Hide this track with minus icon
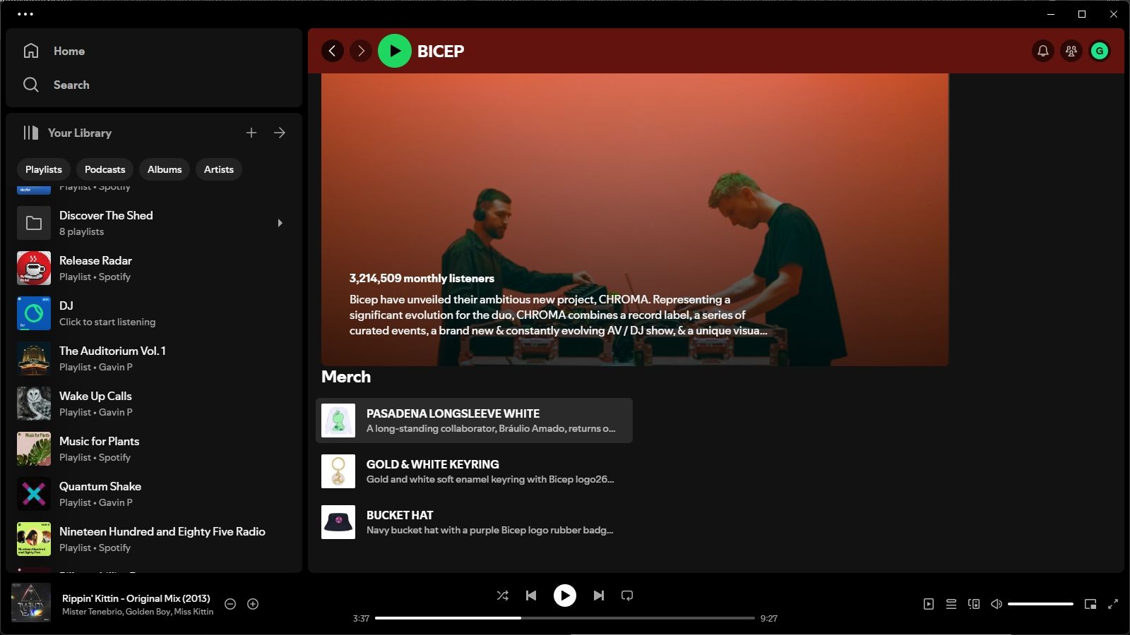The image size is (1130, 635). pyautogui.click(x=230, y=604)
